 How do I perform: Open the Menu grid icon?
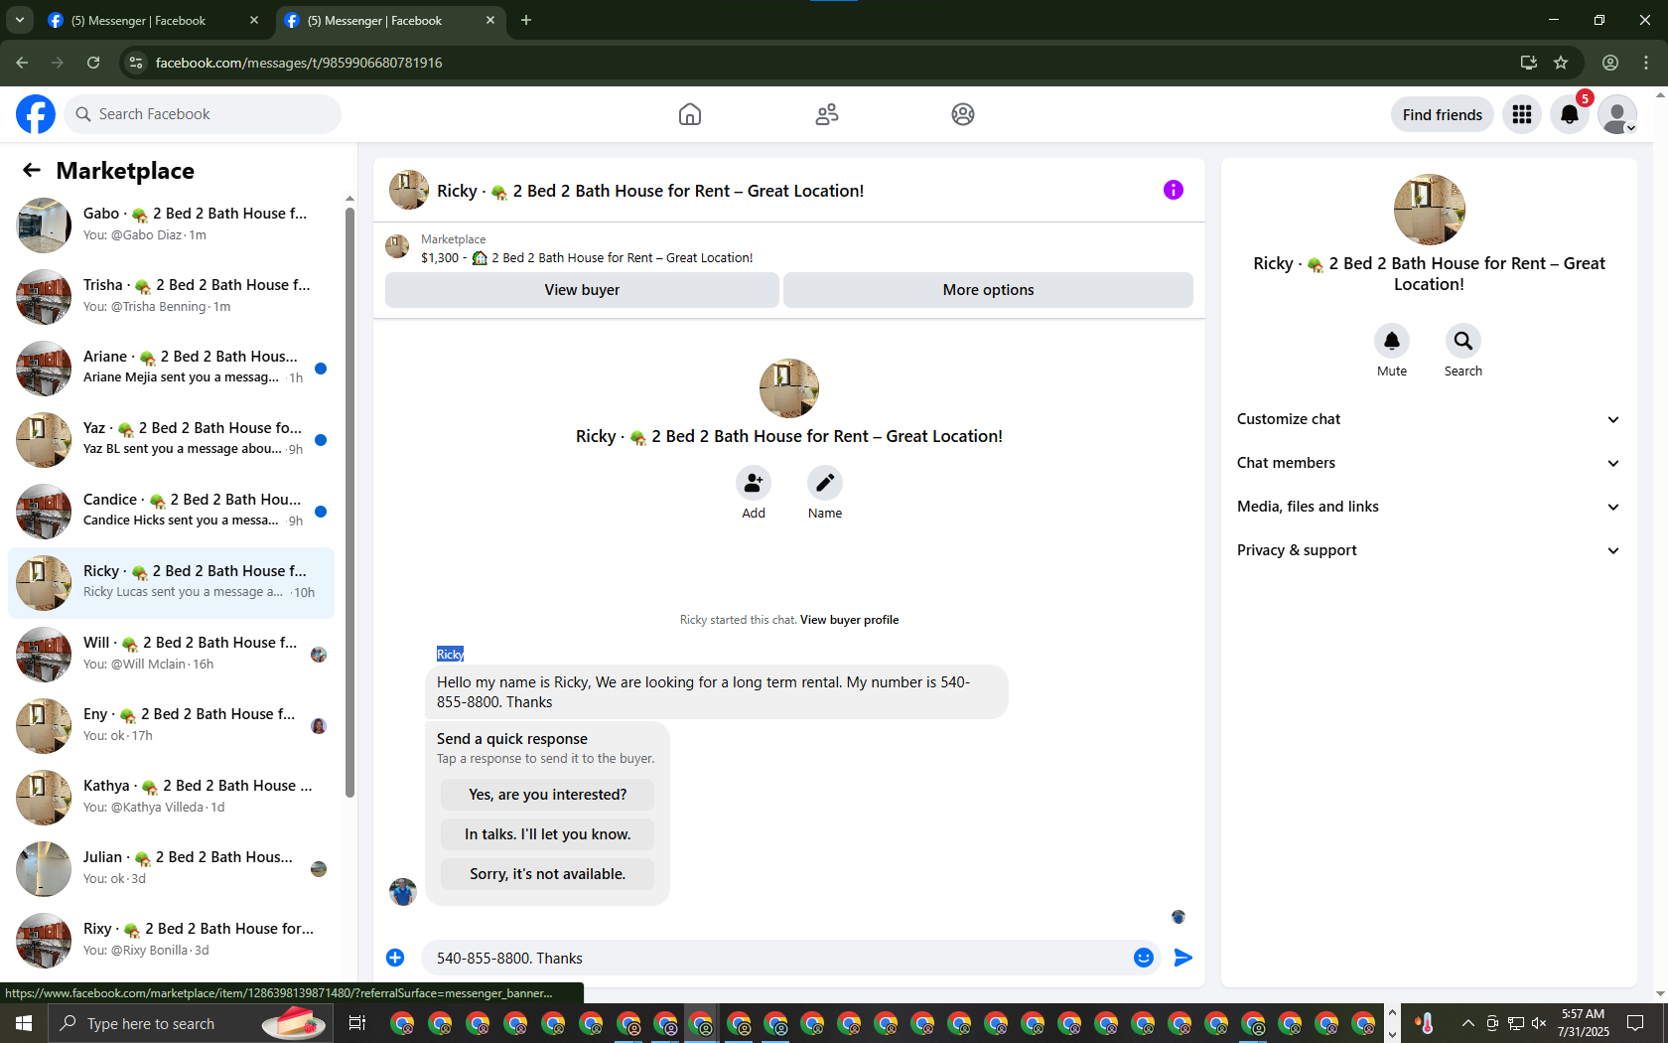point(1522,114)
